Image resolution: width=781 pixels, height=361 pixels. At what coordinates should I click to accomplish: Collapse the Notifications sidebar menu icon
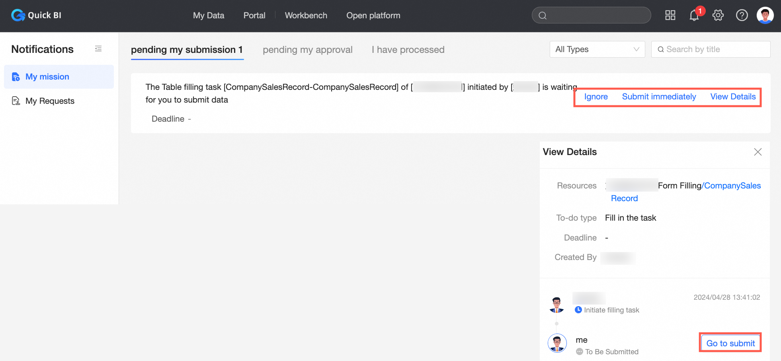click(98, 49)
